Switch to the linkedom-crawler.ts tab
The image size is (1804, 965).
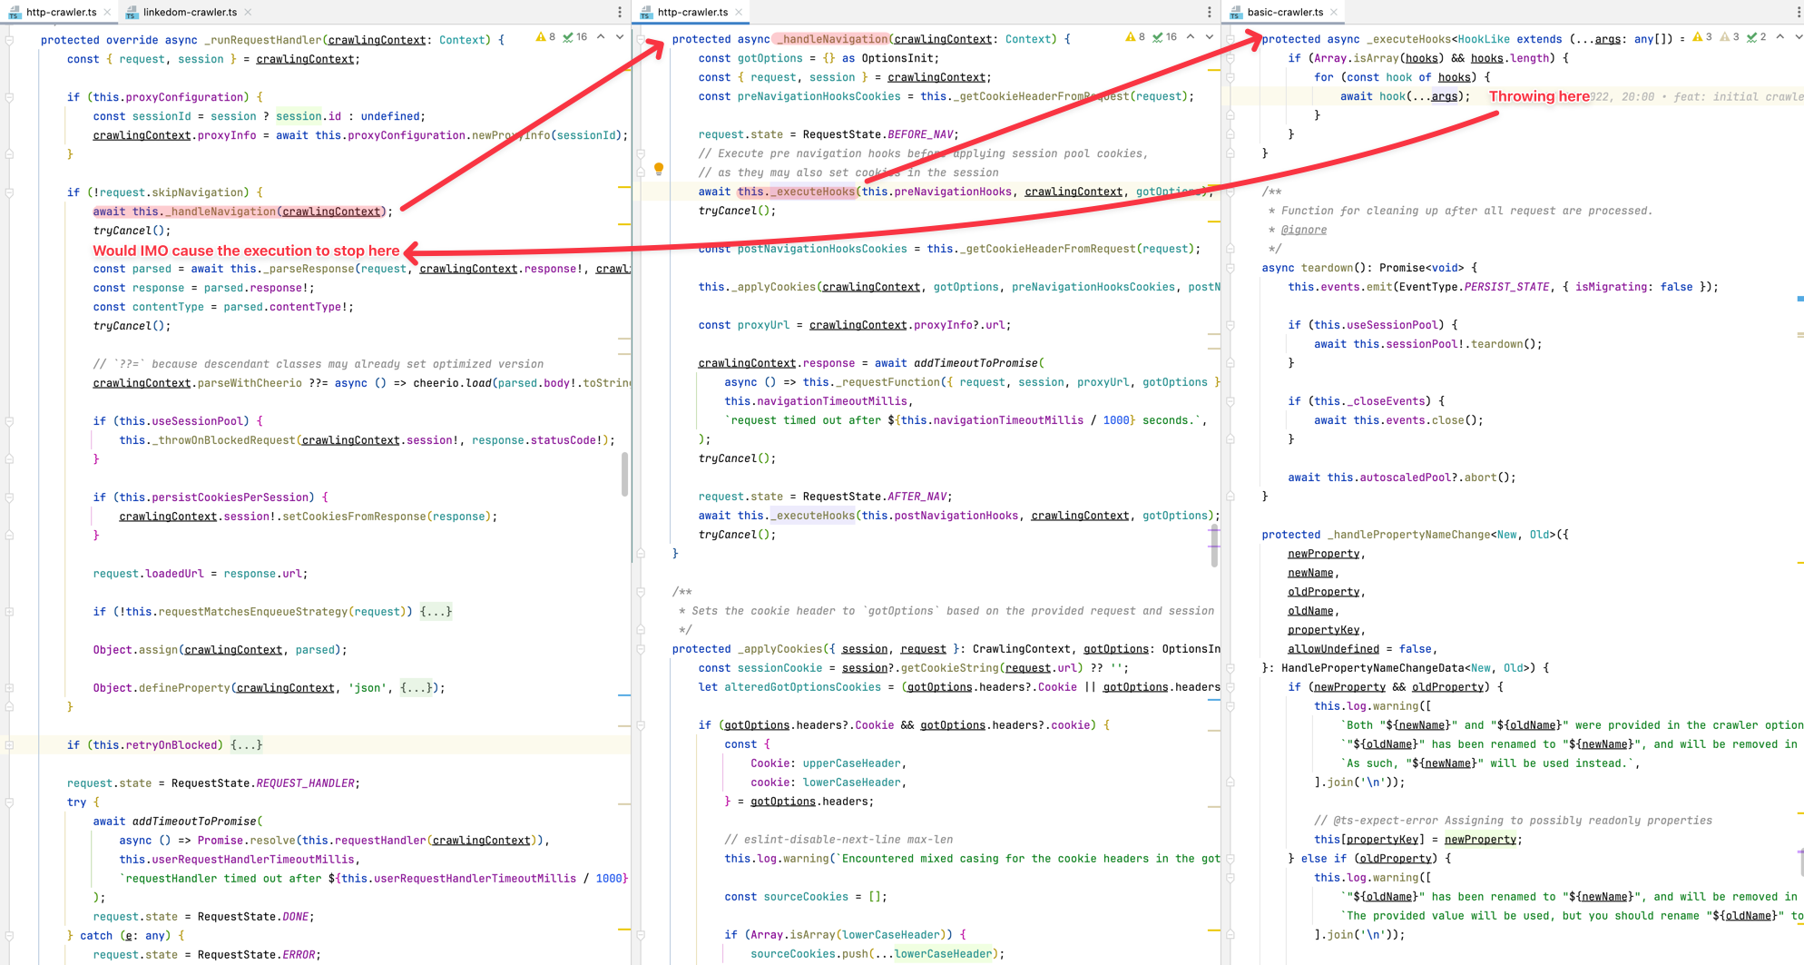tap(190, 12)
